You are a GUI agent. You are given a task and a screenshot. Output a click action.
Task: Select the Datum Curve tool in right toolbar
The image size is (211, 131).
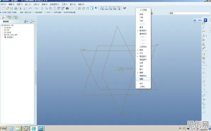(x=204, y=31)
